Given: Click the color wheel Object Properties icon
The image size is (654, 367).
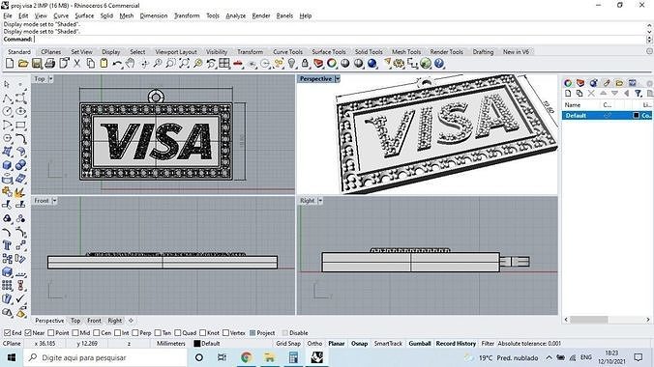Looking at the screenshot, I should coord(332,64).
